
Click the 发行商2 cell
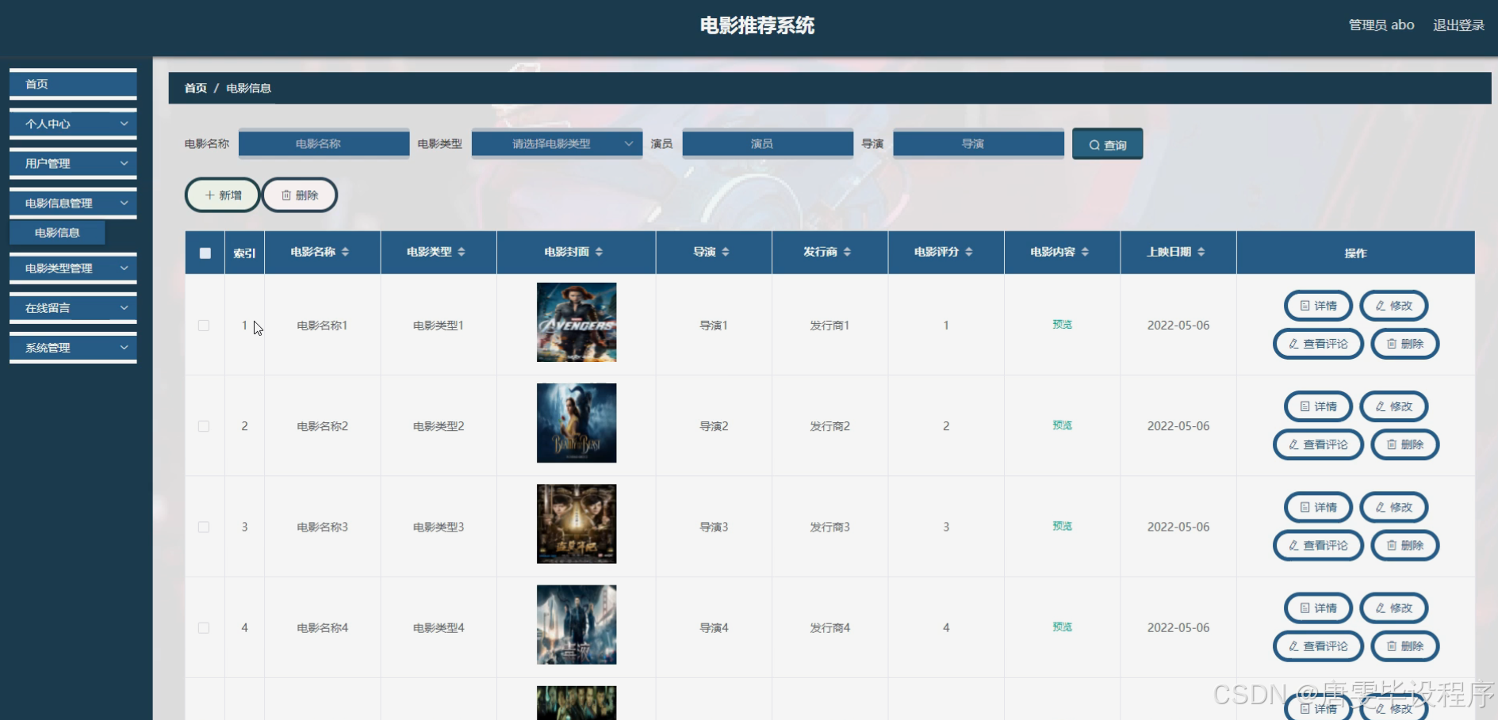[x=829, y=426]
